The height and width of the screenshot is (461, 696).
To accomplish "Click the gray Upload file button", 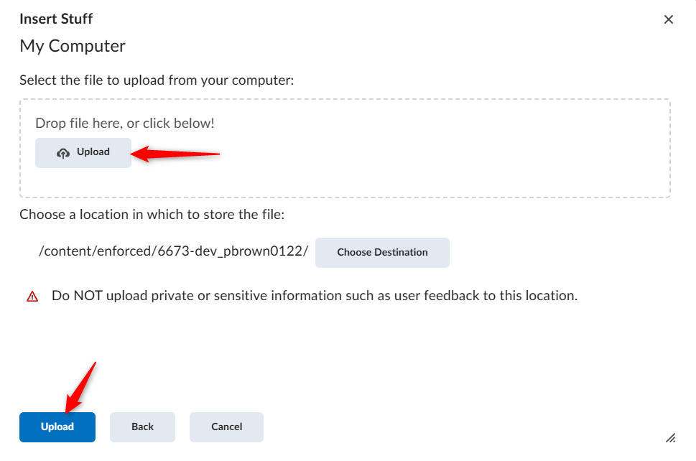I will (x=83, y=153).
